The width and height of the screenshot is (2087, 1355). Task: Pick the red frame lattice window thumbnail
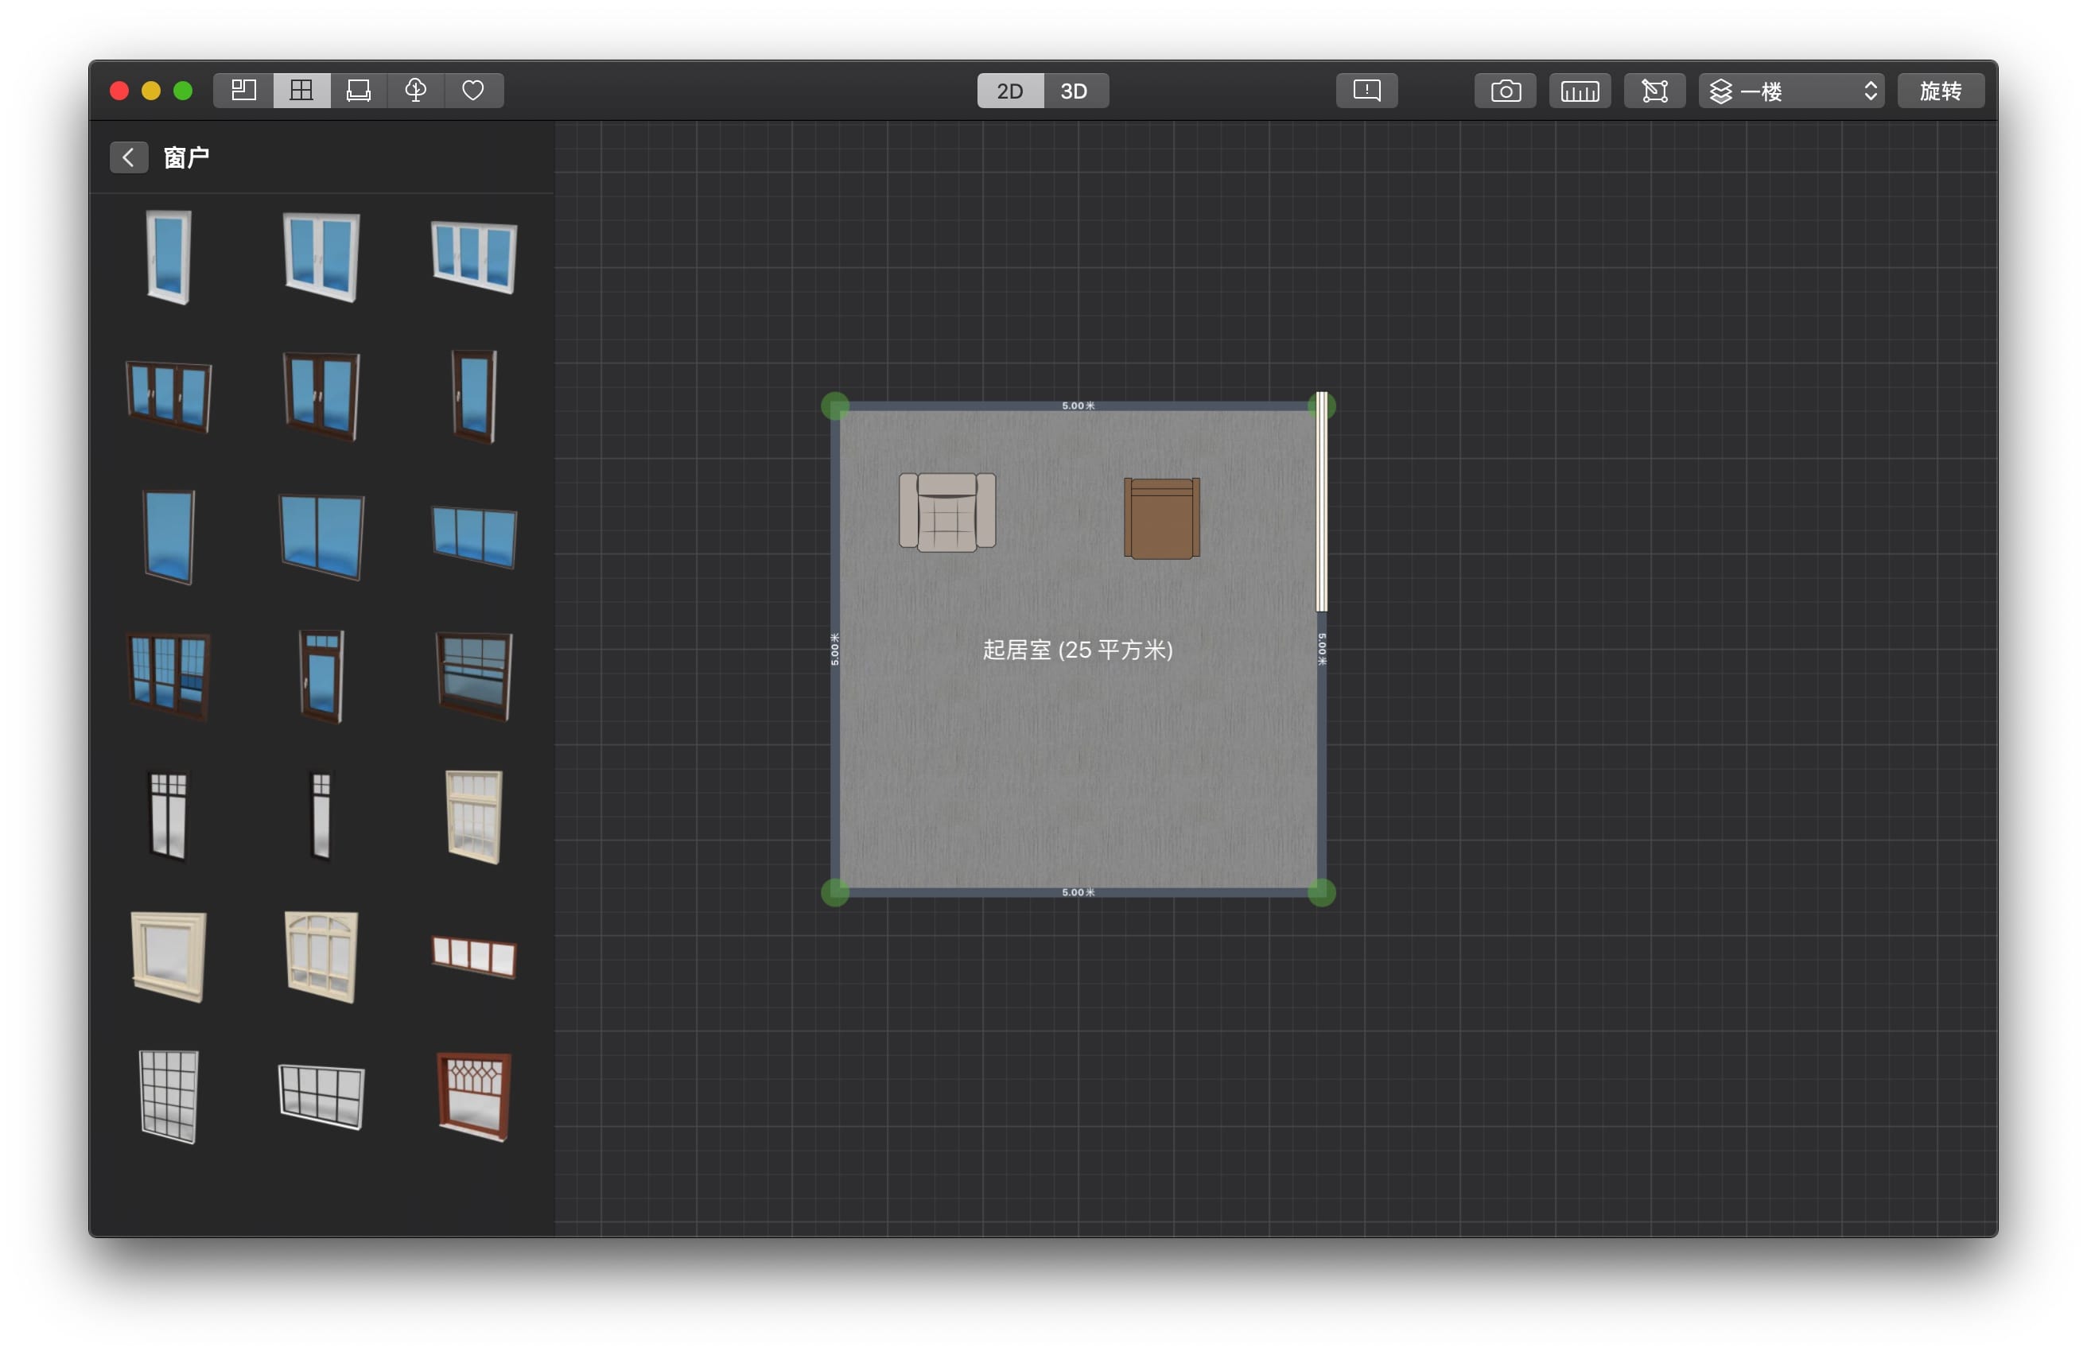[x=473, y=1097]
